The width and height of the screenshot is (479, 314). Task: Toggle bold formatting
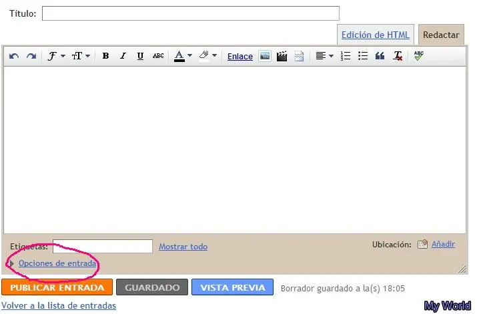click(x=105, y=56)
